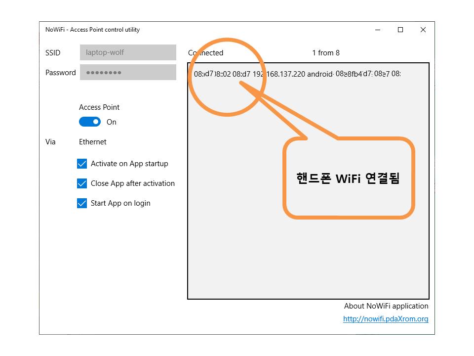474x356 pixels.
Task: Turn off the Access Point switch
Action: [90, 122]
